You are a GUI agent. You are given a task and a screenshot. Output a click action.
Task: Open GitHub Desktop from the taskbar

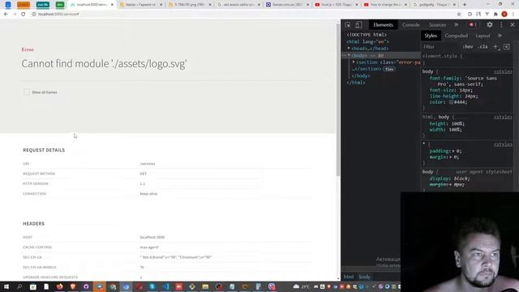coord(86,286)
